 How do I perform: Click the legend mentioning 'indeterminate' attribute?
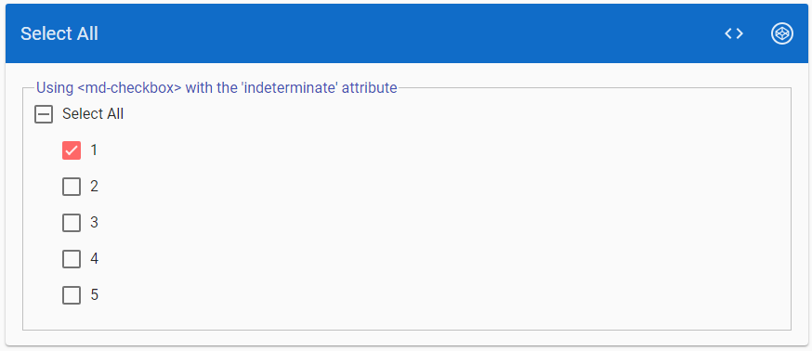coord(216,87)
